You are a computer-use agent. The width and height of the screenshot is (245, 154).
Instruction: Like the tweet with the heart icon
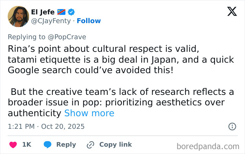(13, 145)
